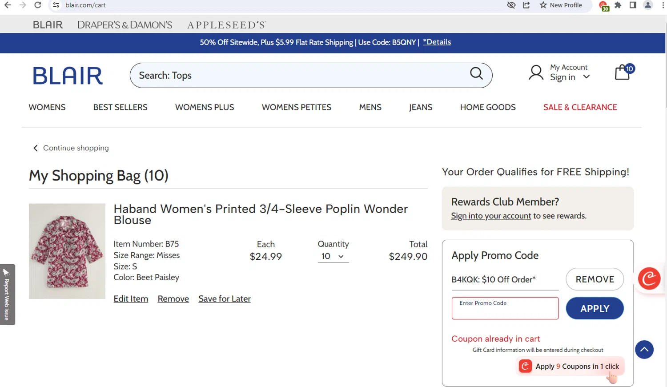Screen dimensions: 667x387
Task: Go forward using browser forward arrow
Action: click(x=23, y=5)
